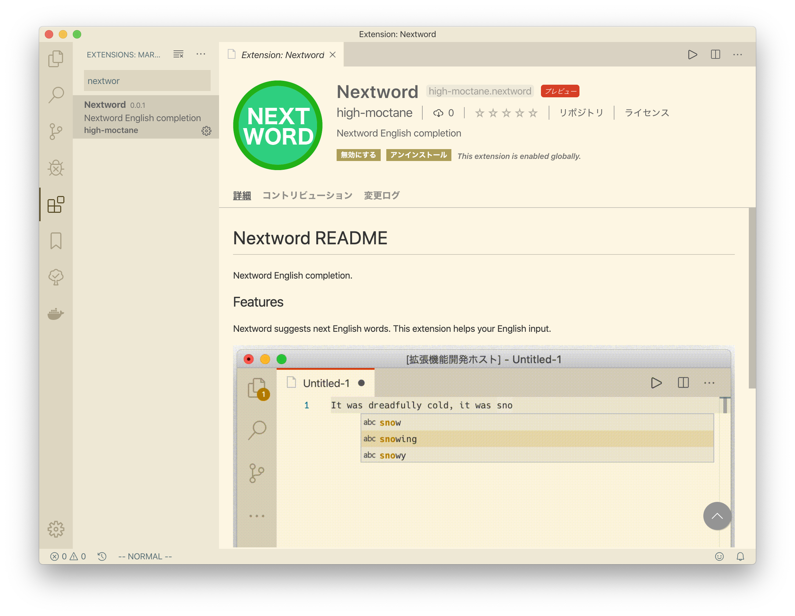Click the Nextword logo image
Viewport: 795px width, 616px height.
point(278,125)
